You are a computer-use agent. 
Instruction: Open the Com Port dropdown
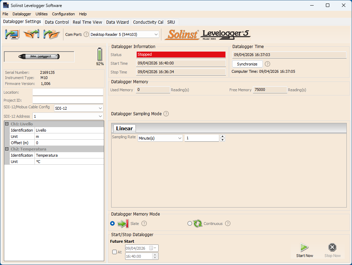coord(156,34)
